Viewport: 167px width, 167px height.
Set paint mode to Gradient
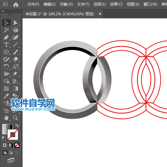click(x=11, y=145)
